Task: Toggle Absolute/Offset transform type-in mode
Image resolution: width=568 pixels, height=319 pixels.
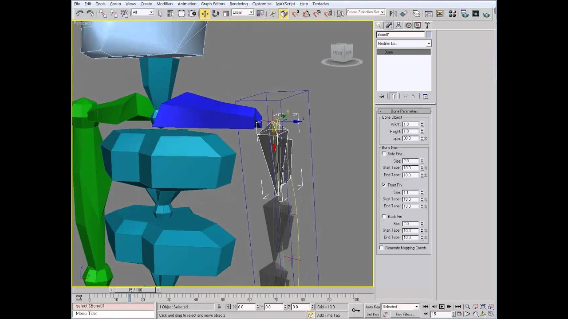Action: [228, 307]
